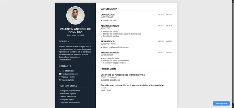Click the date range 11/2023 - 11/2023

(x=165, y=41)
